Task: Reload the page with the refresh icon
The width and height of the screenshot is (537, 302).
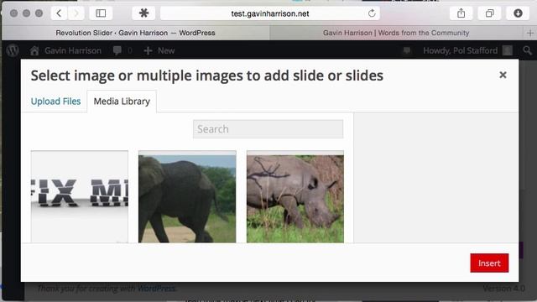Action: point(372,13)
